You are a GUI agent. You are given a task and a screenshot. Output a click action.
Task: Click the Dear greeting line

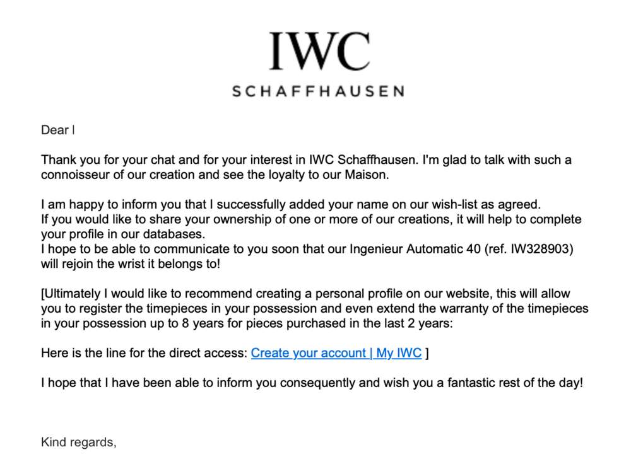[57, 130]
